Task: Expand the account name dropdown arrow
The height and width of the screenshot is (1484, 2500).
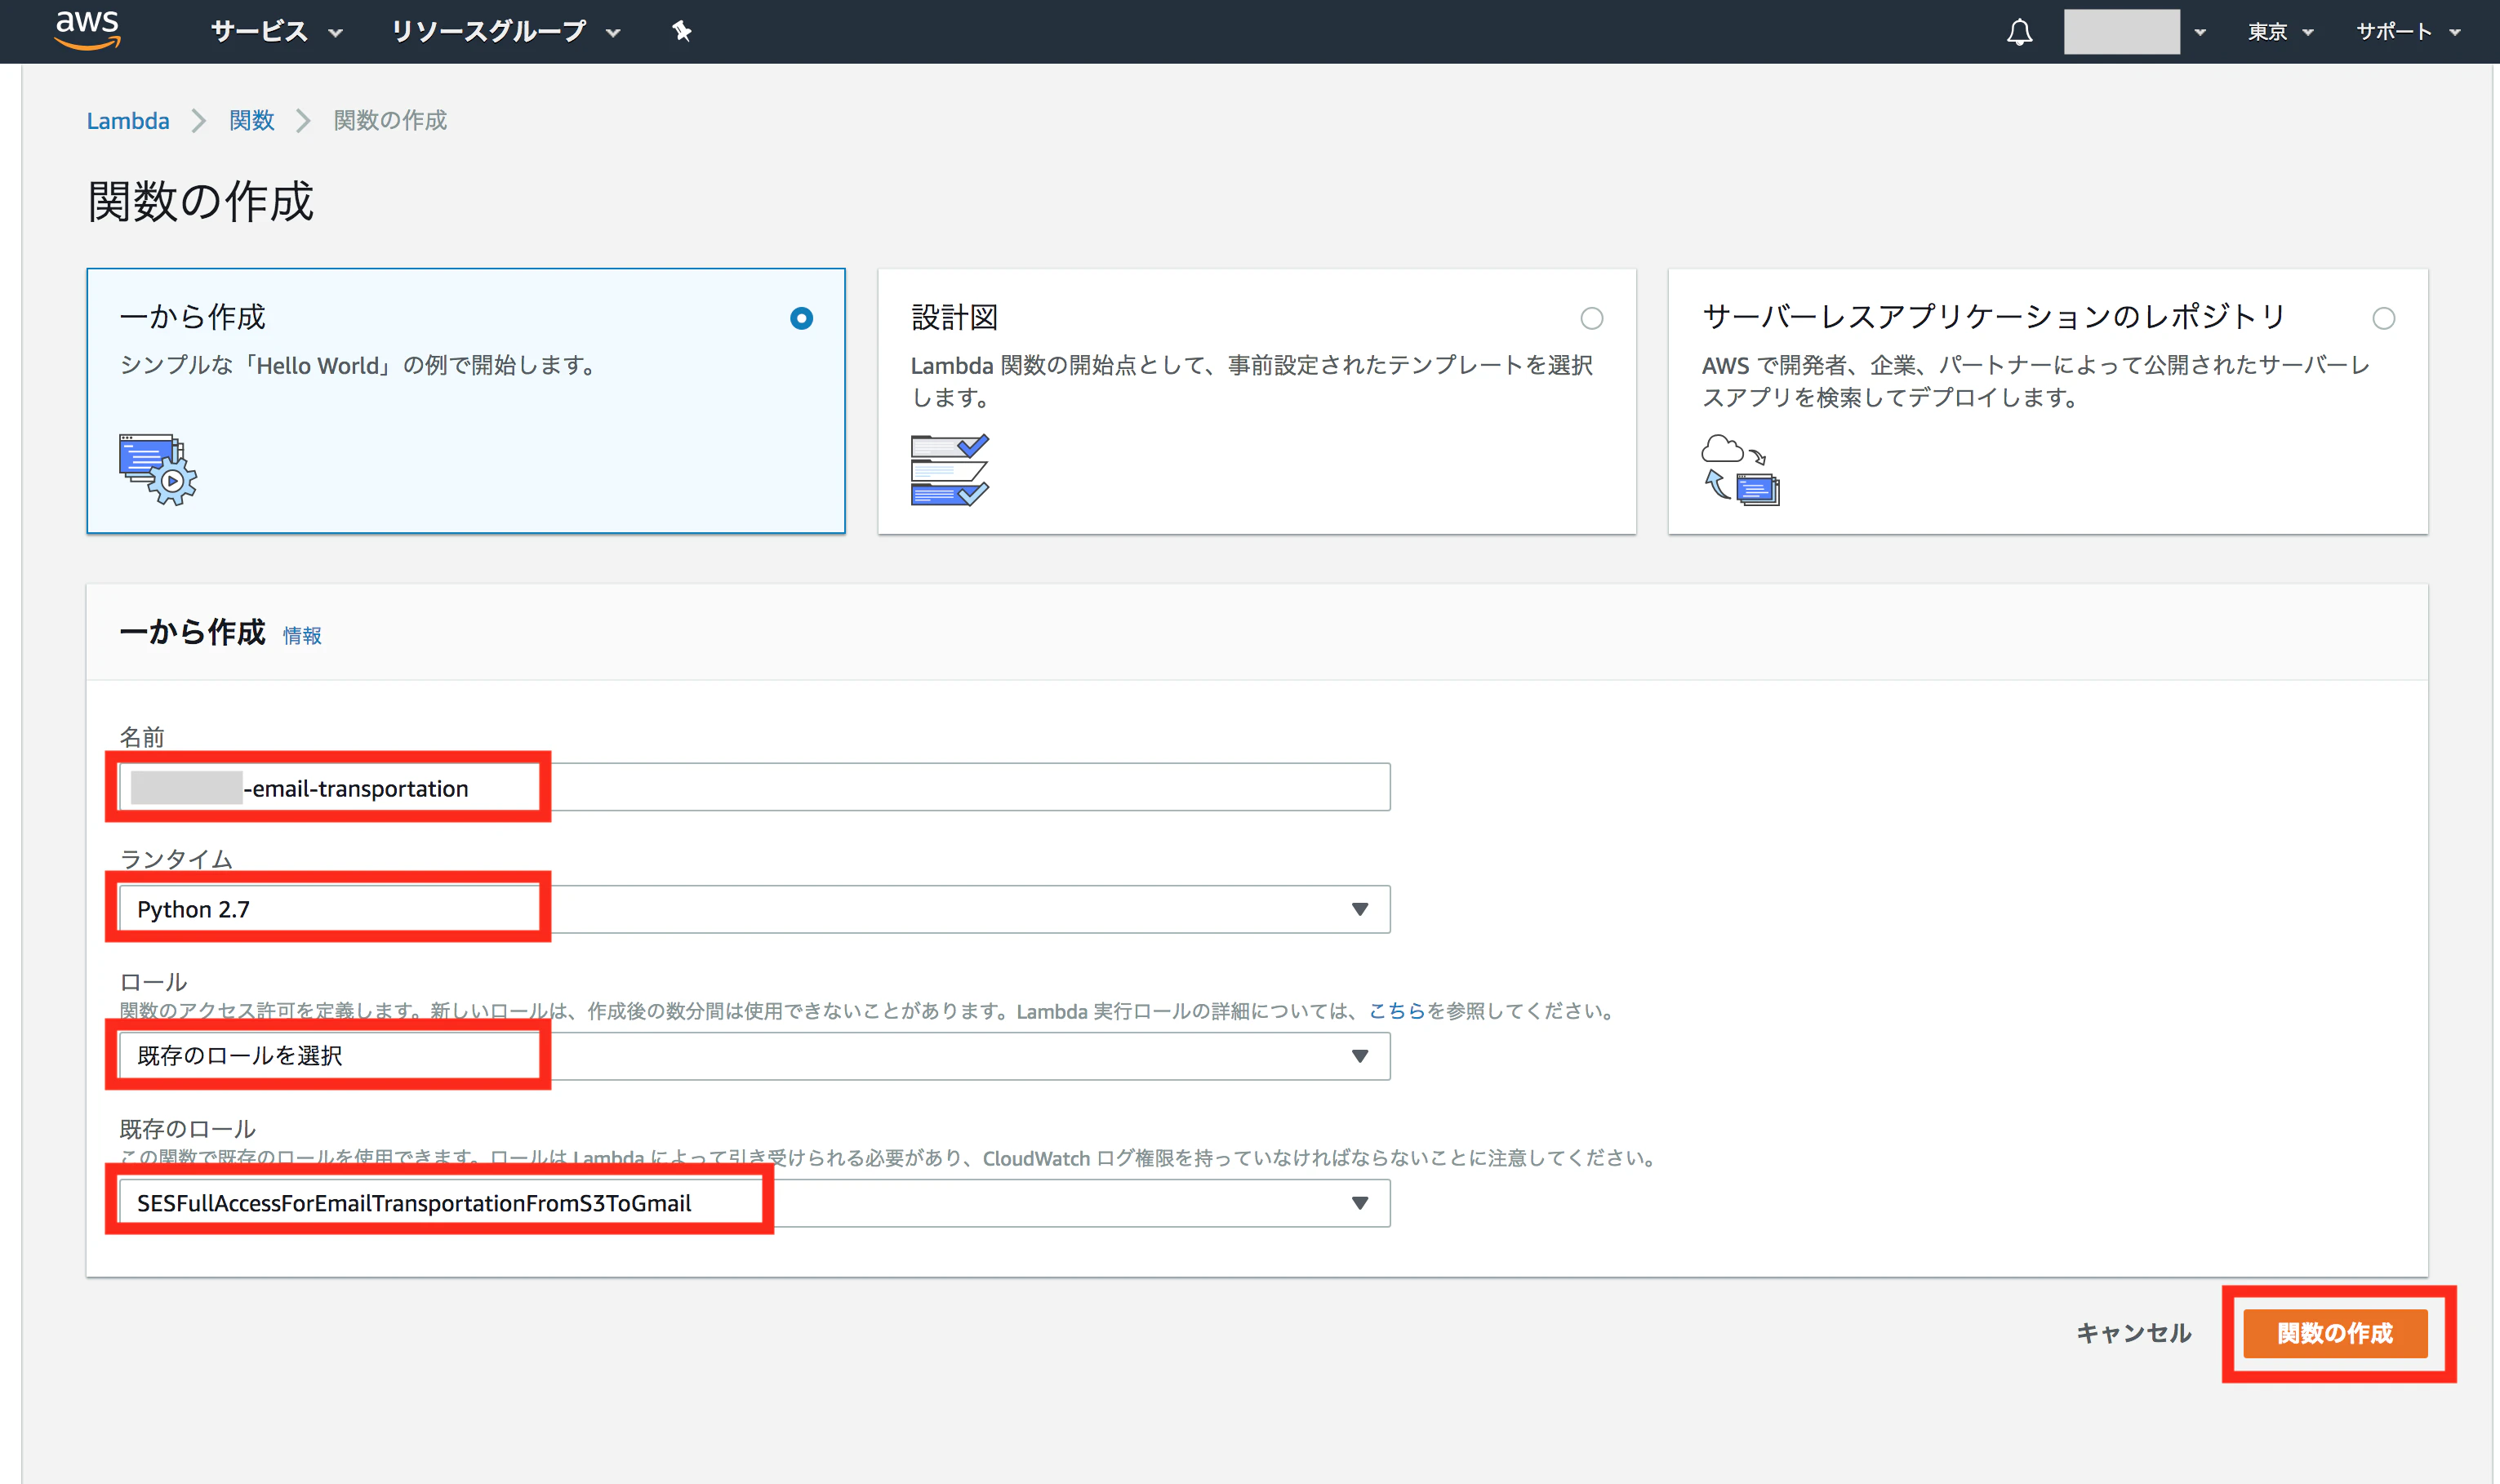Action: pos(2200,32)
